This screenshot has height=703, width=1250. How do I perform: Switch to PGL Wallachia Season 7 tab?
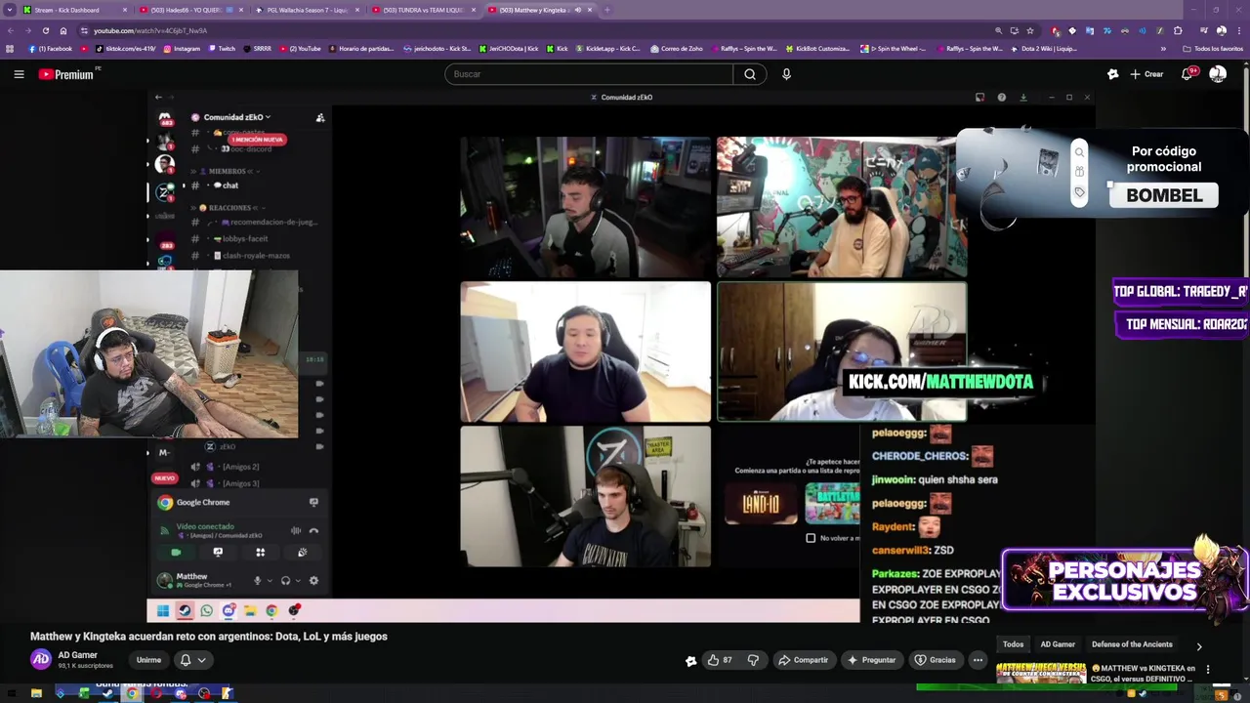306,10
